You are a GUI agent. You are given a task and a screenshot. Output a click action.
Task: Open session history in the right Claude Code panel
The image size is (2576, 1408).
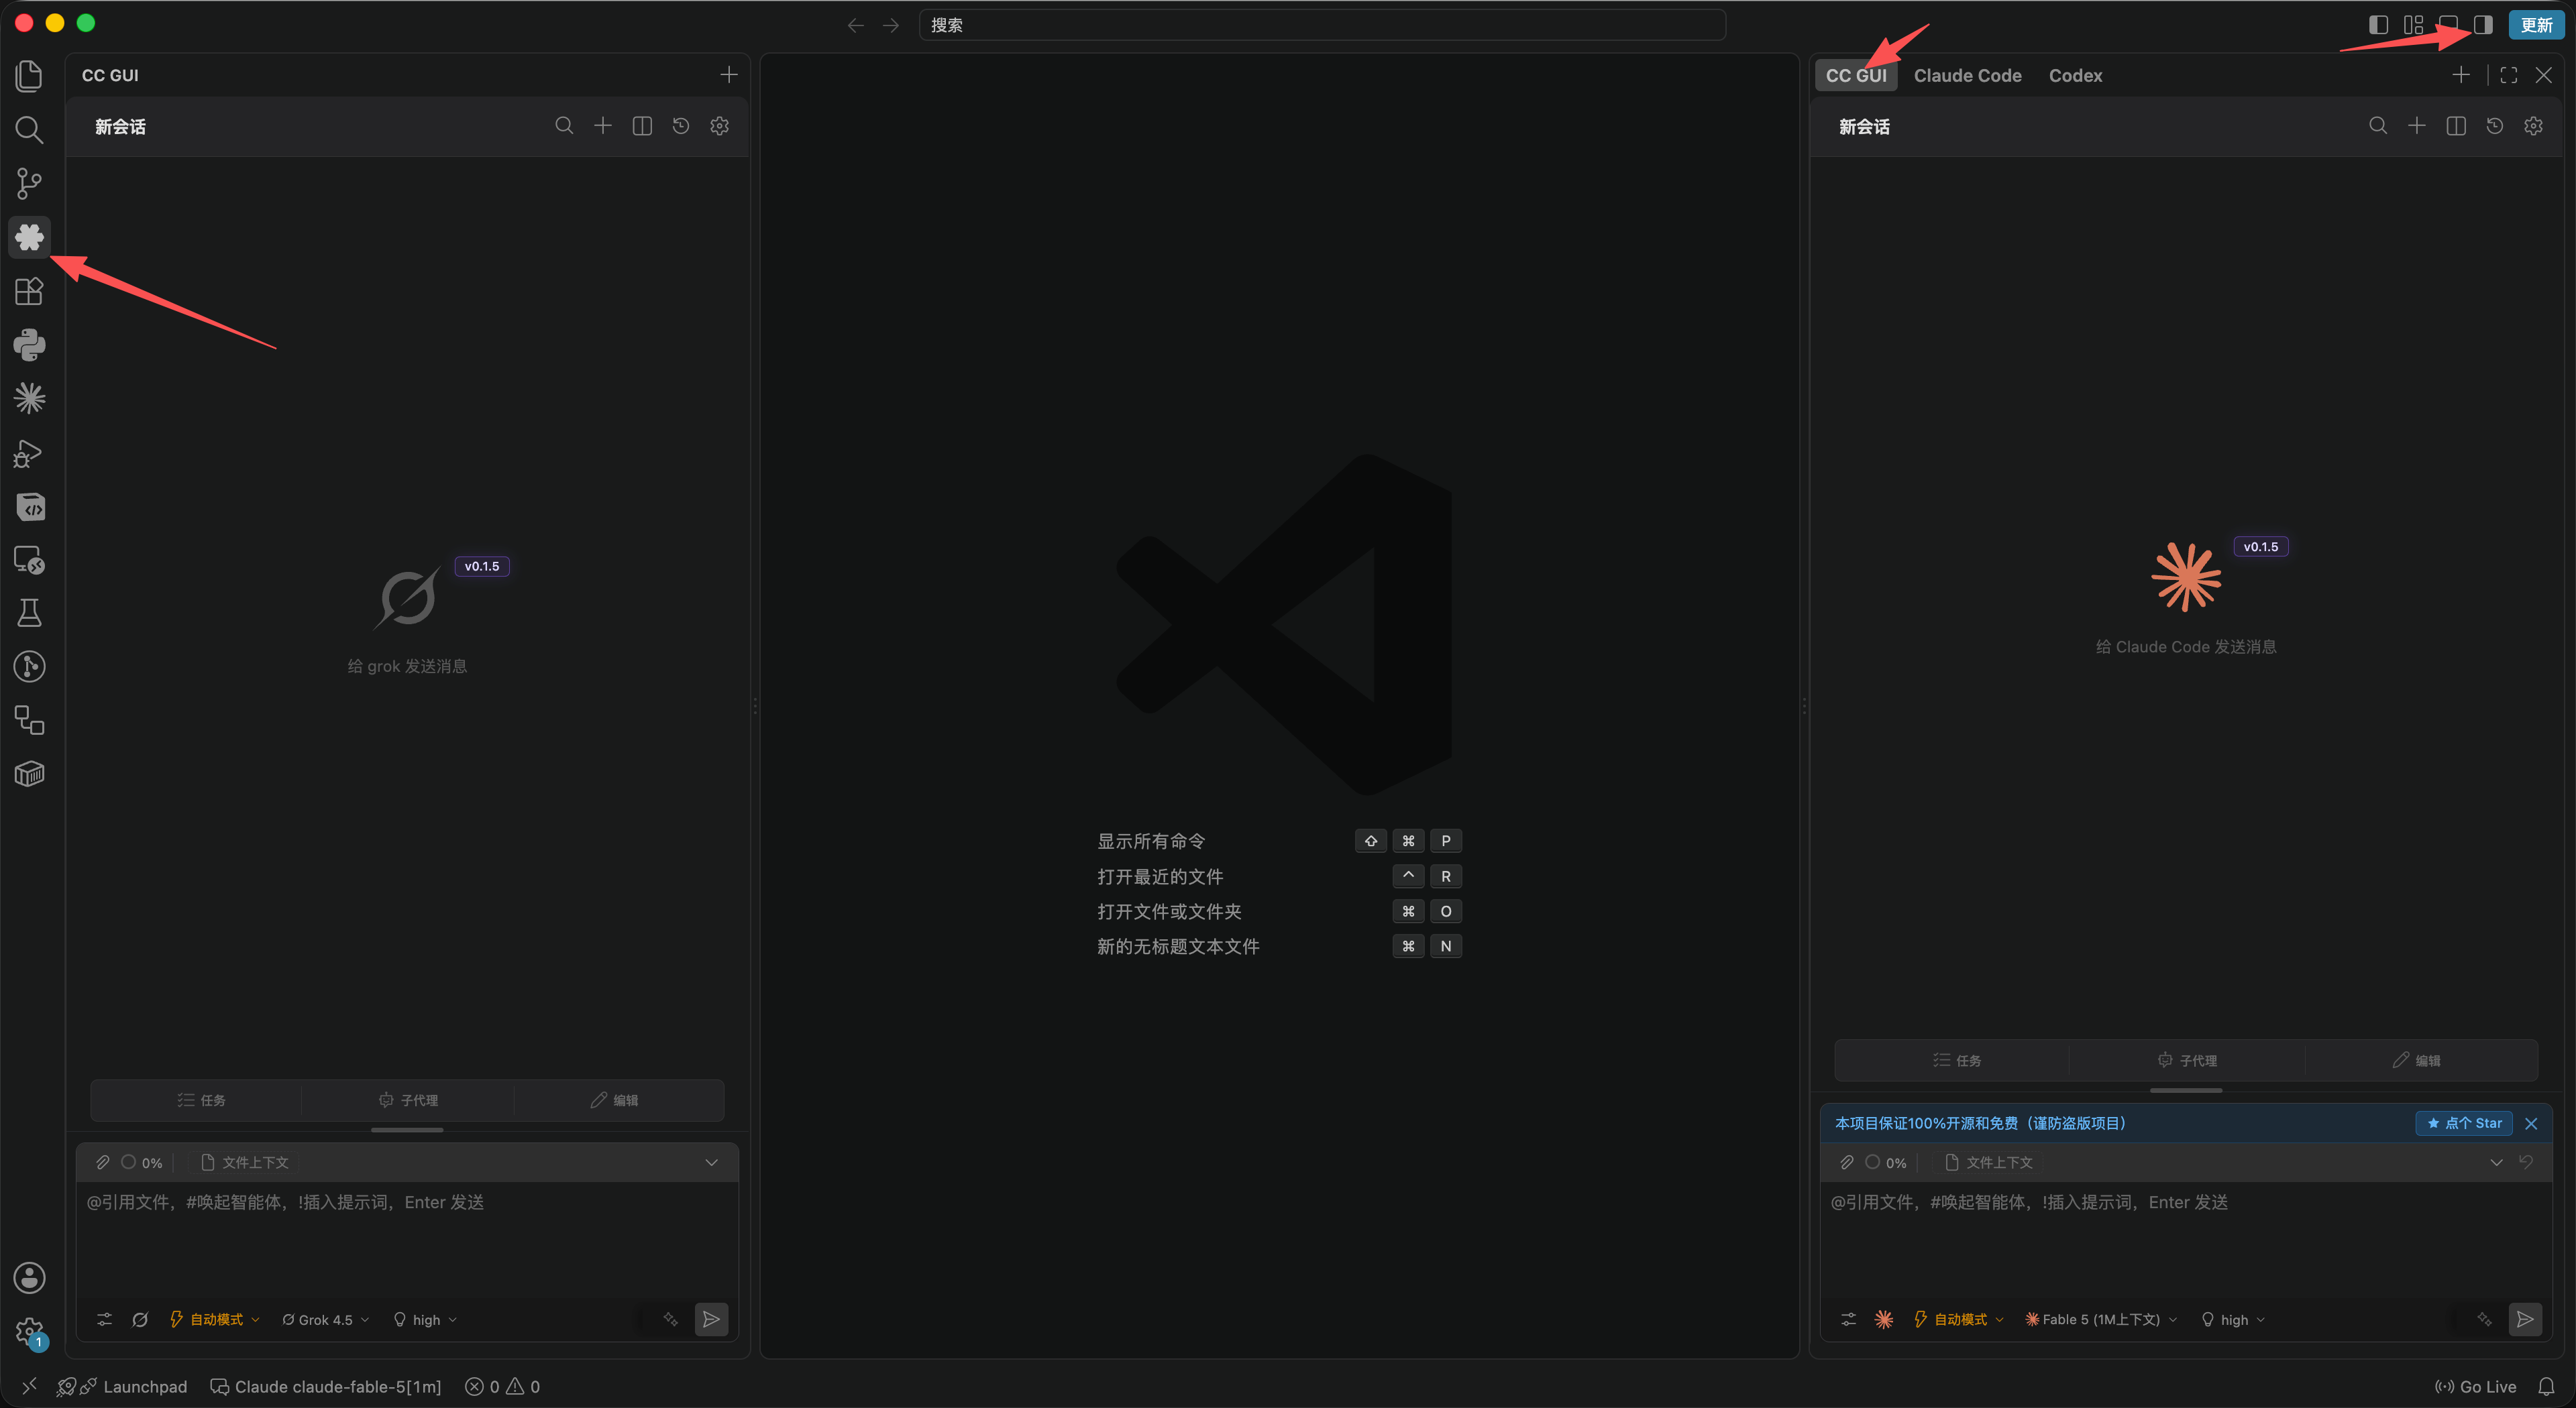coord(2495,126)
